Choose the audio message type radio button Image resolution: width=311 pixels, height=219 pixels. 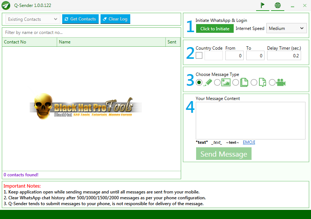coord(254,82)
